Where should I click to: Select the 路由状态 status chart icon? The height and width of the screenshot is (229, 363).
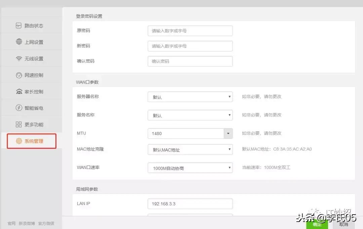coord(19,25)
